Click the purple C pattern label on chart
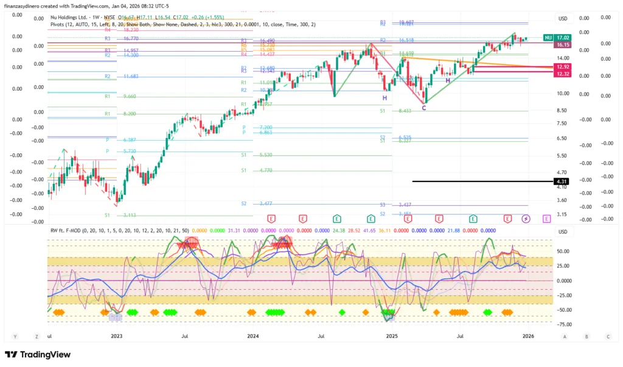Screen dimensions: 623x367 [x=424, y=108]
